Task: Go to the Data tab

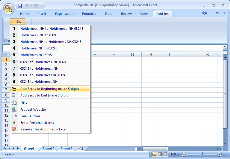Action: (109, 14)
